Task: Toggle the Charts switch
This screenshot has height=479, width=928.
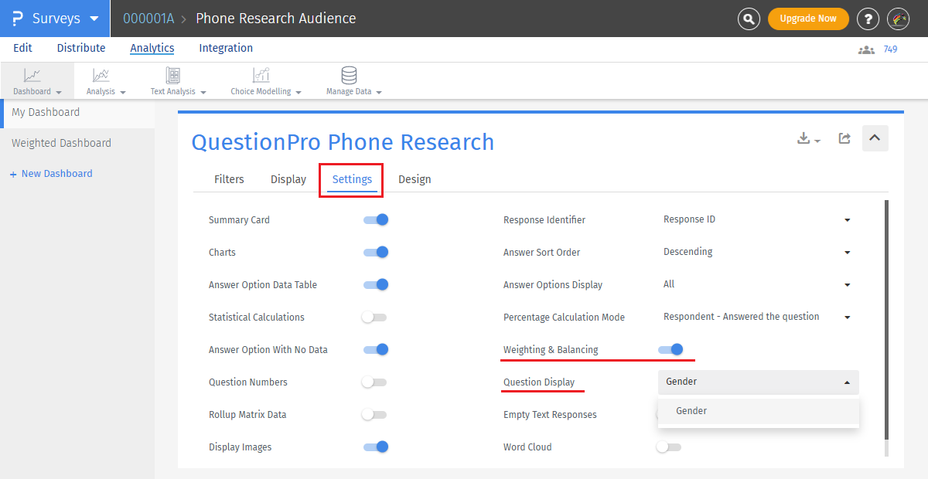Action: pos(375,253)
